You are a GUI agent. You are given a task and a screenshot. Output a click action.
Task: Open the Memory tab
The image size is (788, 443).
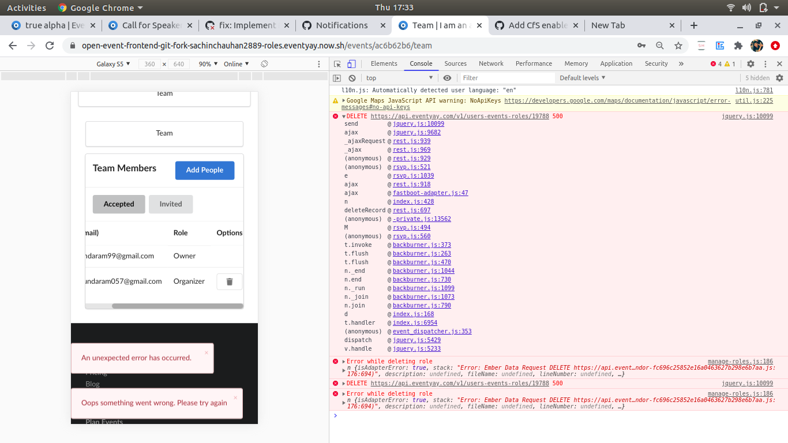[576, 64]
